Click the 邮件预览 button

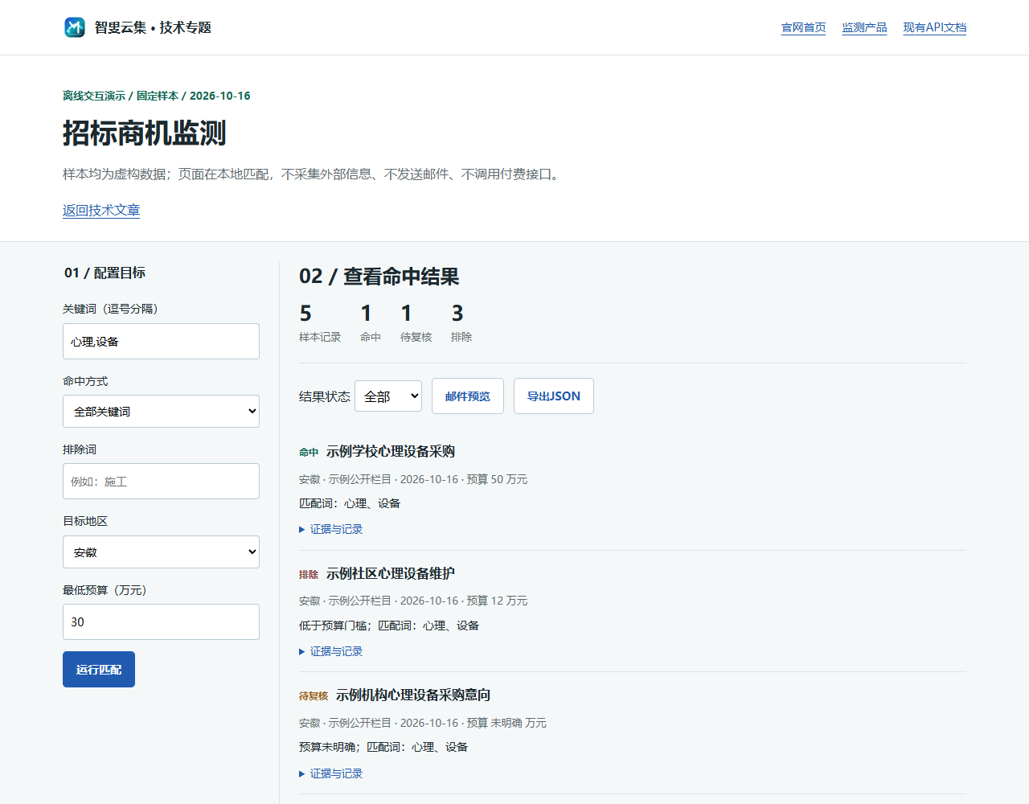[468, 396]
